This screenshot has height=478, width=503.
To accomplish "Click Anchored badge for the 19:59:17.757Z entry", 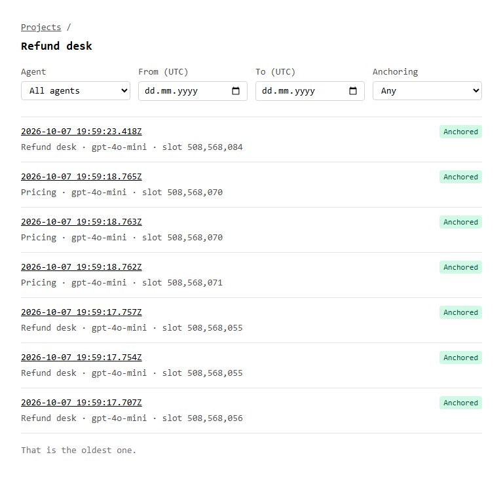I will (x=460, y=312).
